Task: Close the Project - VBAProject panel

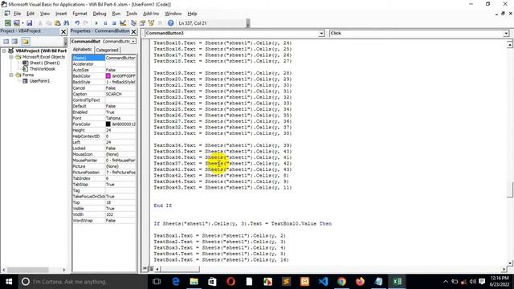Action: click(63, 32)
